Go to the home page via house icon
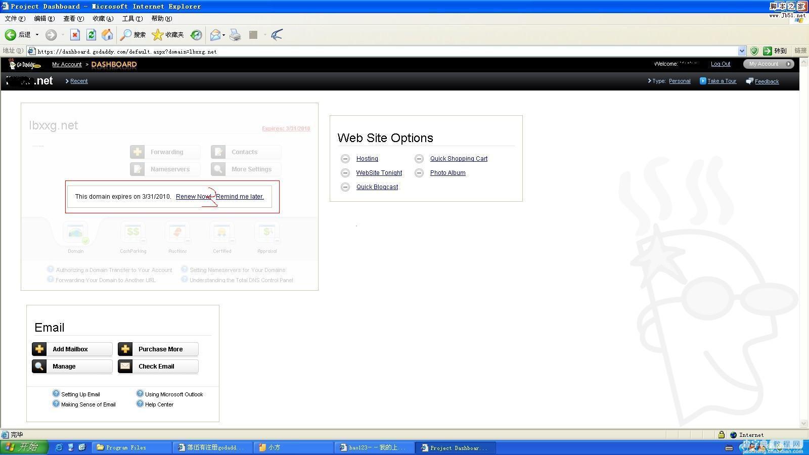Screen dimensions: 809x455 [x=107, y=34]
